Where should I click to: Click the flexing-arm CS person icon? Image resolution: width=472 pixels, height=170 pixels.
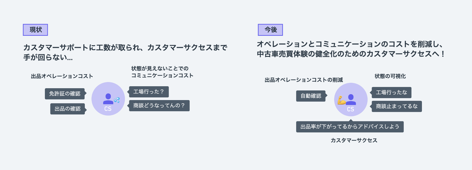click(347, 99)
